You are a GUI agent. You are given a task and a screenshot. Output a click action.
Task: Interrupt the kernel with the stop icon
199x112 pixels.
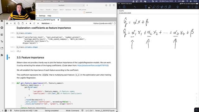tap(30, 23)
